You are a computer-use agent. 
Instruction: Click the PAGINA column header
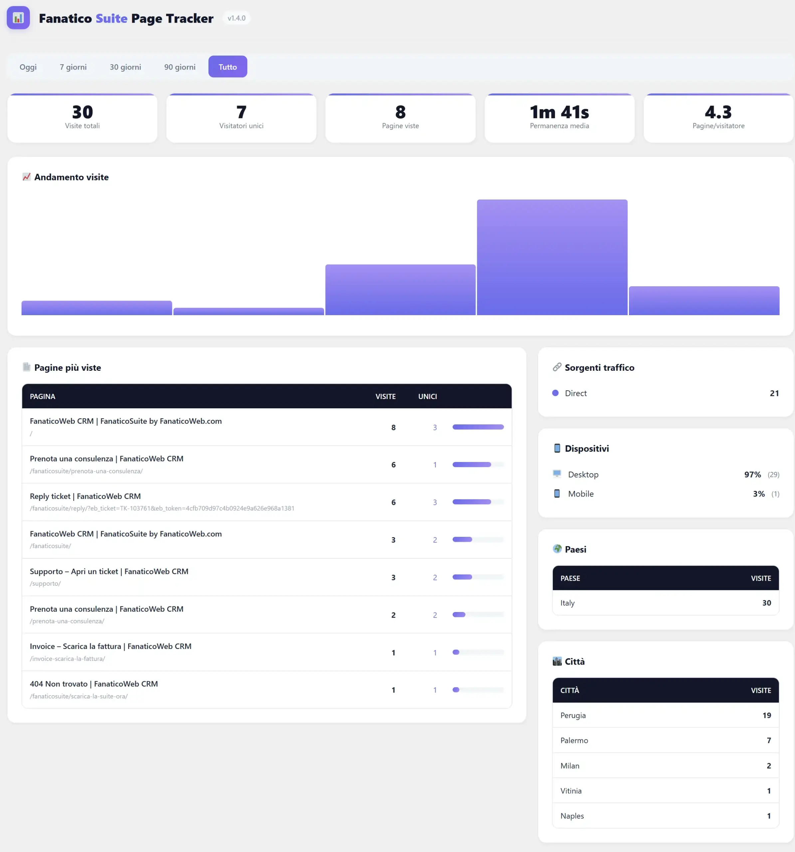(42, 396)
